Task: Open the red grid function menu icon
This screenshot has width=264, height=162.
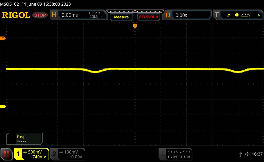Action: (7, 154)
